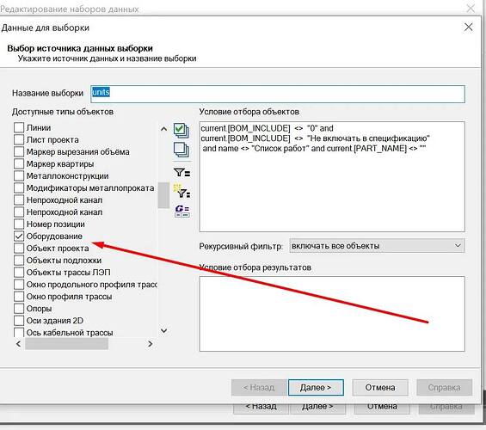Image resolution: width=486 pixels, height=430 pixels.
Task: Tick the Опоры checkbox
Action: [19, 309]
